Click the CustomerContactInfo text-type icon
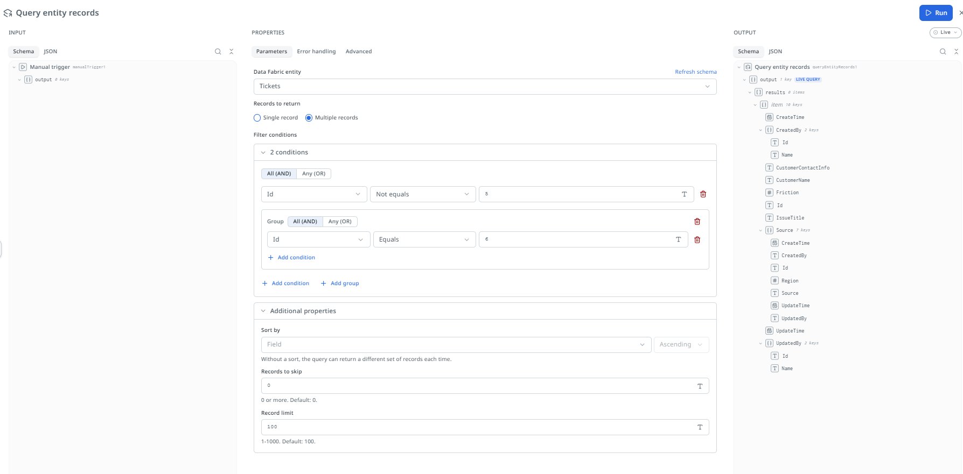Image resolution: width=963 pixels, height=474 pixels. click(770, 168)
